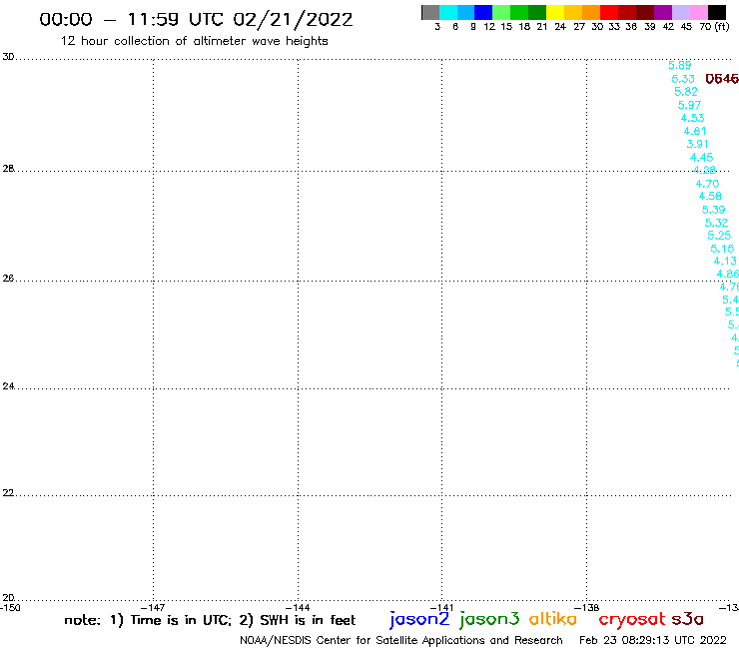The width and height of the screenshot is (739, 649).
Task: Click the legend label 3
Action: pos(437,26)
